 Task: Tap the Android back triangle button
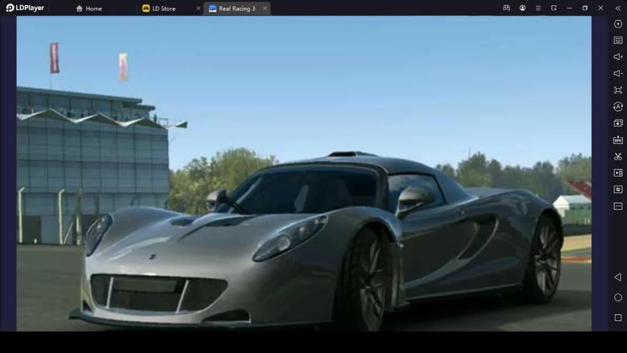[x=618, y=277]
